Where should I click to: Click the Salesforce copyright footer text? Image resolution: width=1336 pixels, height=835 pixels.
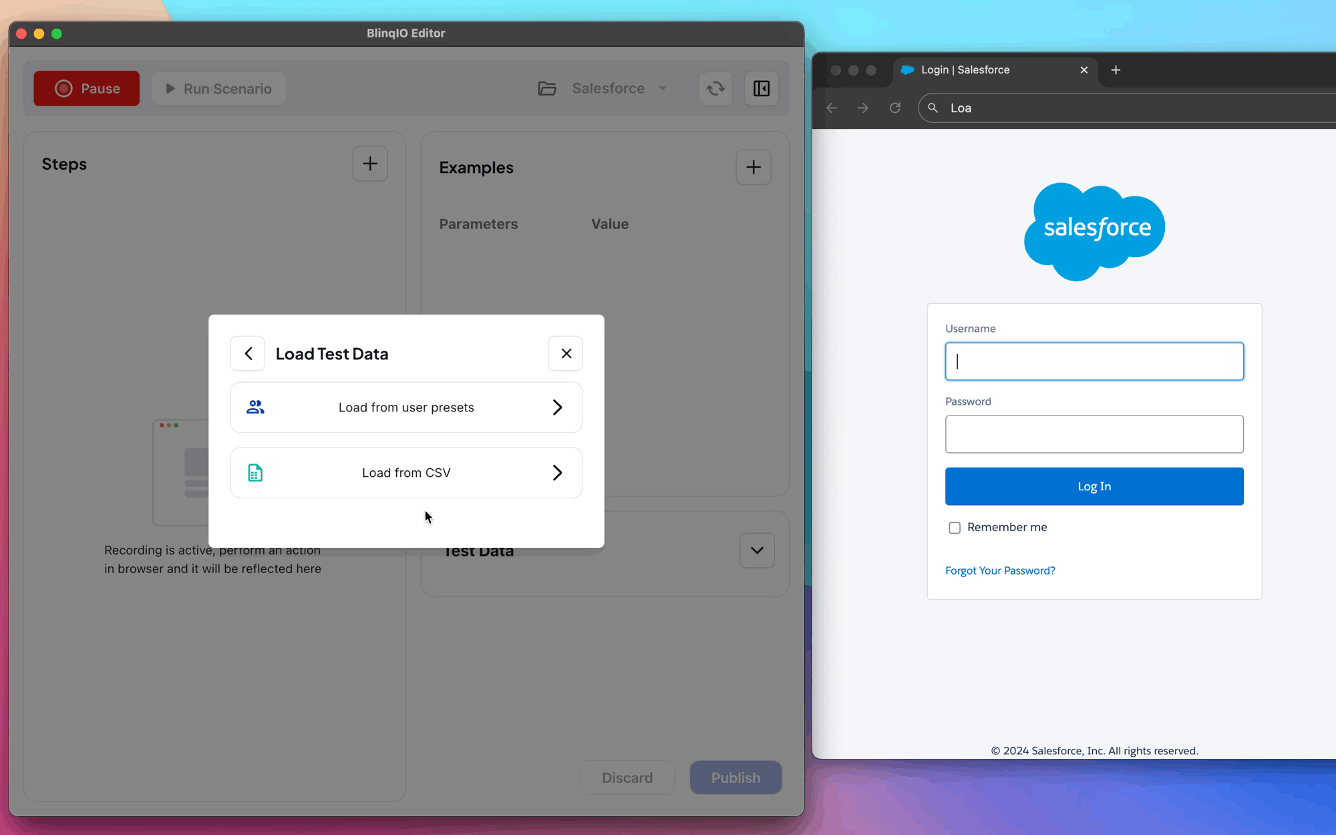coord(1094,751)
